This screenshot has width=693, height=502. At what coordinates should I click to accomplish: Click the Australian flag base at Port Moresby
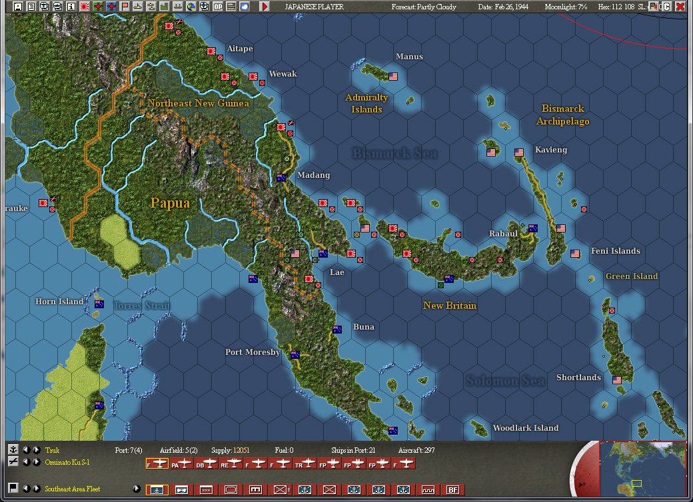[x=295, y=354]
